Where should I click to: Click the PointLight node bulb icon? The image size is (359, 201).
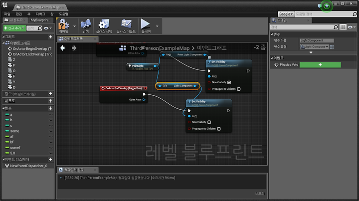130,66
